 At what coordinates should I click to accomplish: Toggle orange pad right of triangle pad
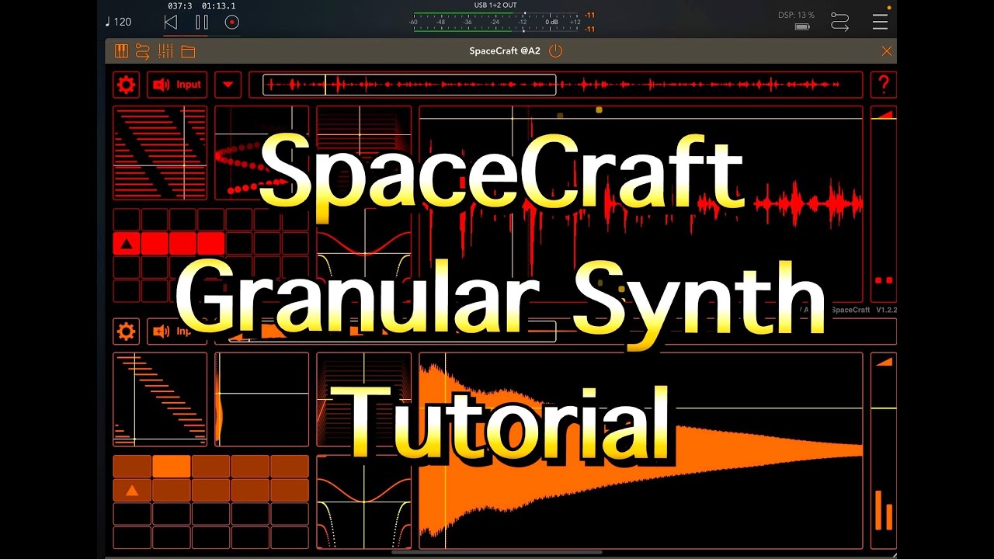tap(172, 490)
